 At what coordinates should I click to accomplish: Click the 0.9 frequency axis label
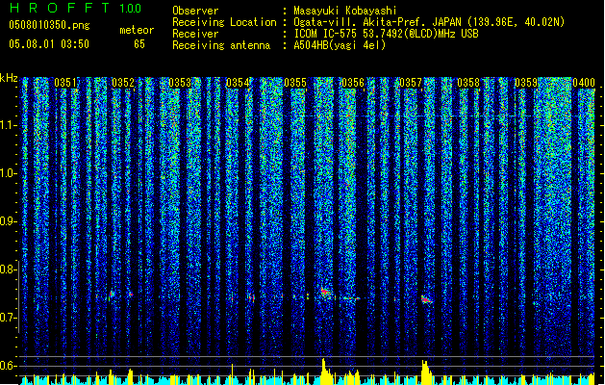click(x=8, y=221)
